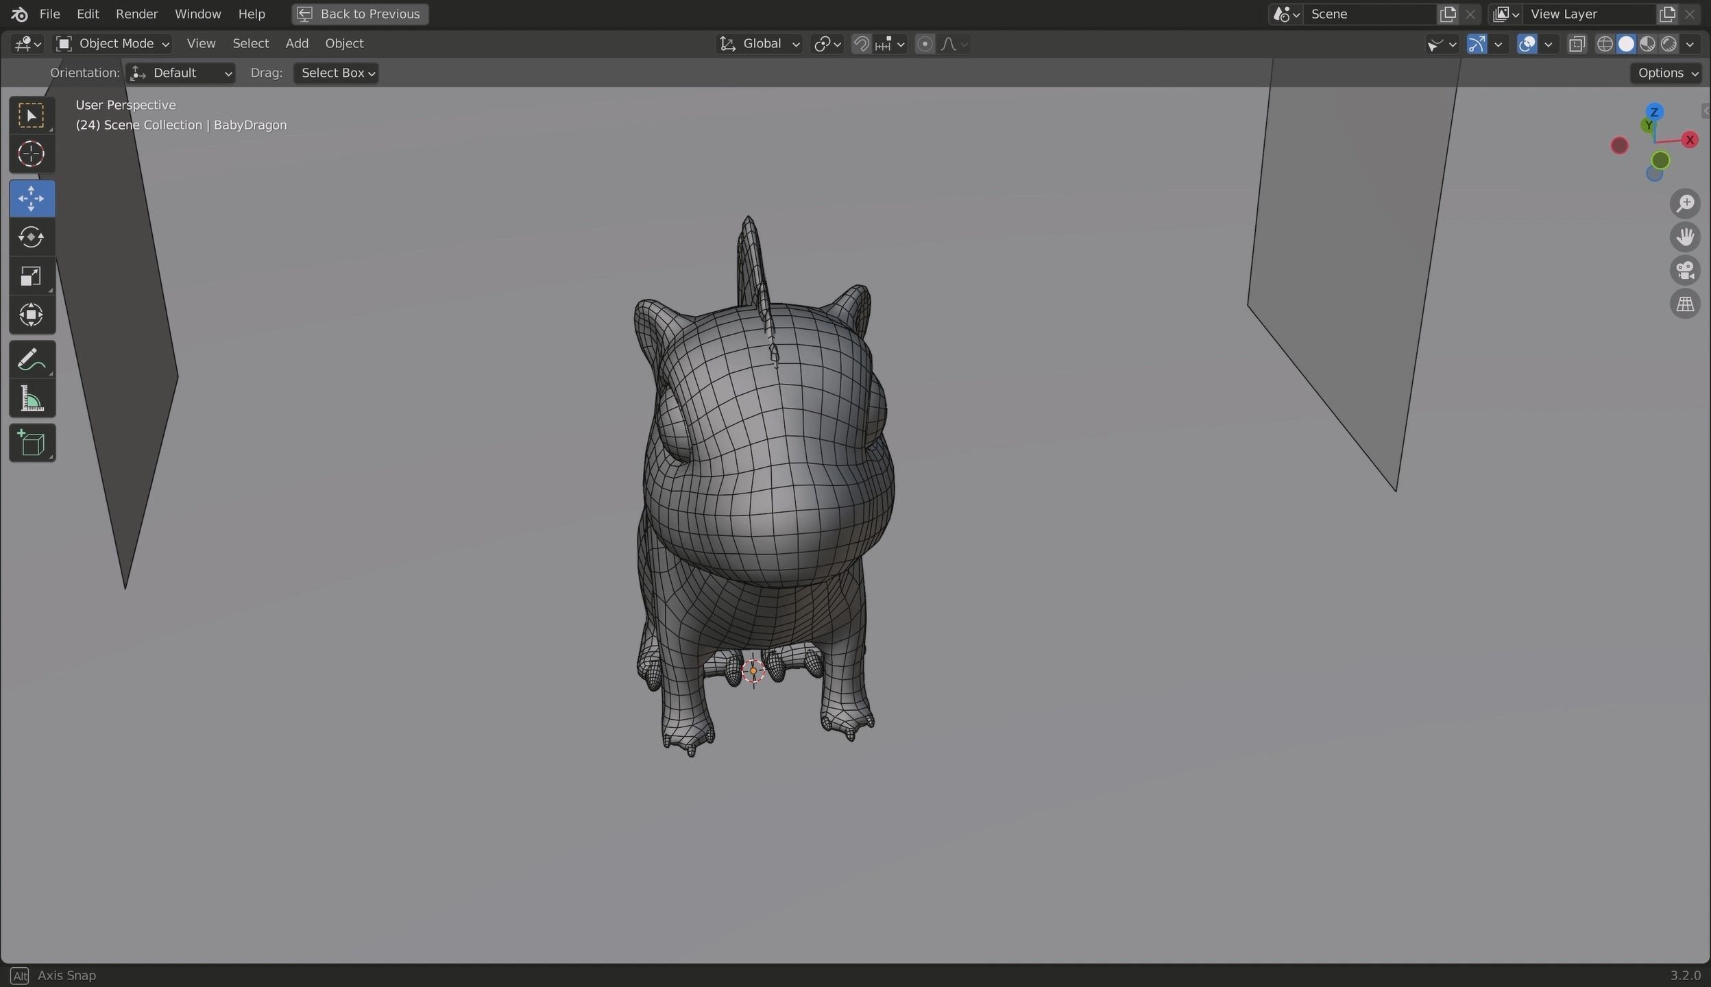Switch to rendered shading
1711x987 pixels.
point(1668,44)
